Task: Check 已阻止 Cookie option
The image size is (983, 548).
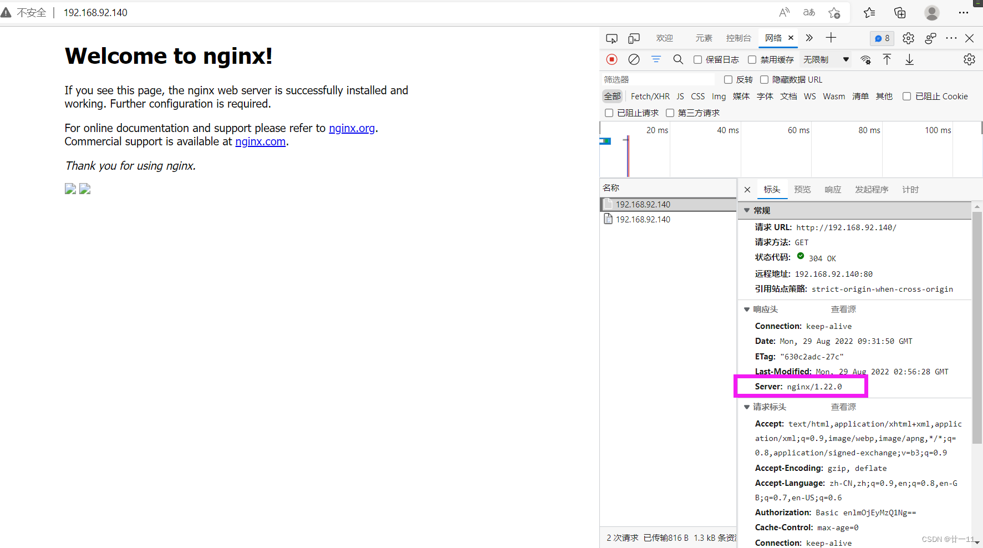Action: tap(907, 96)
